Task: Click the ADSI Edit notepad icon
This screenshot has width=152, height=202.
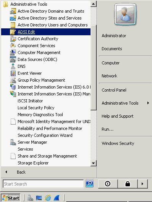Action: tap(13, 32)
